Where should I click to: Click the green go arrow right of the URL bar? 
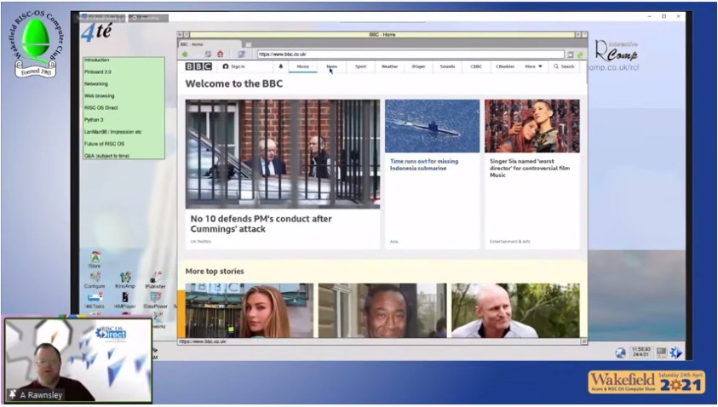click(580, 54)
